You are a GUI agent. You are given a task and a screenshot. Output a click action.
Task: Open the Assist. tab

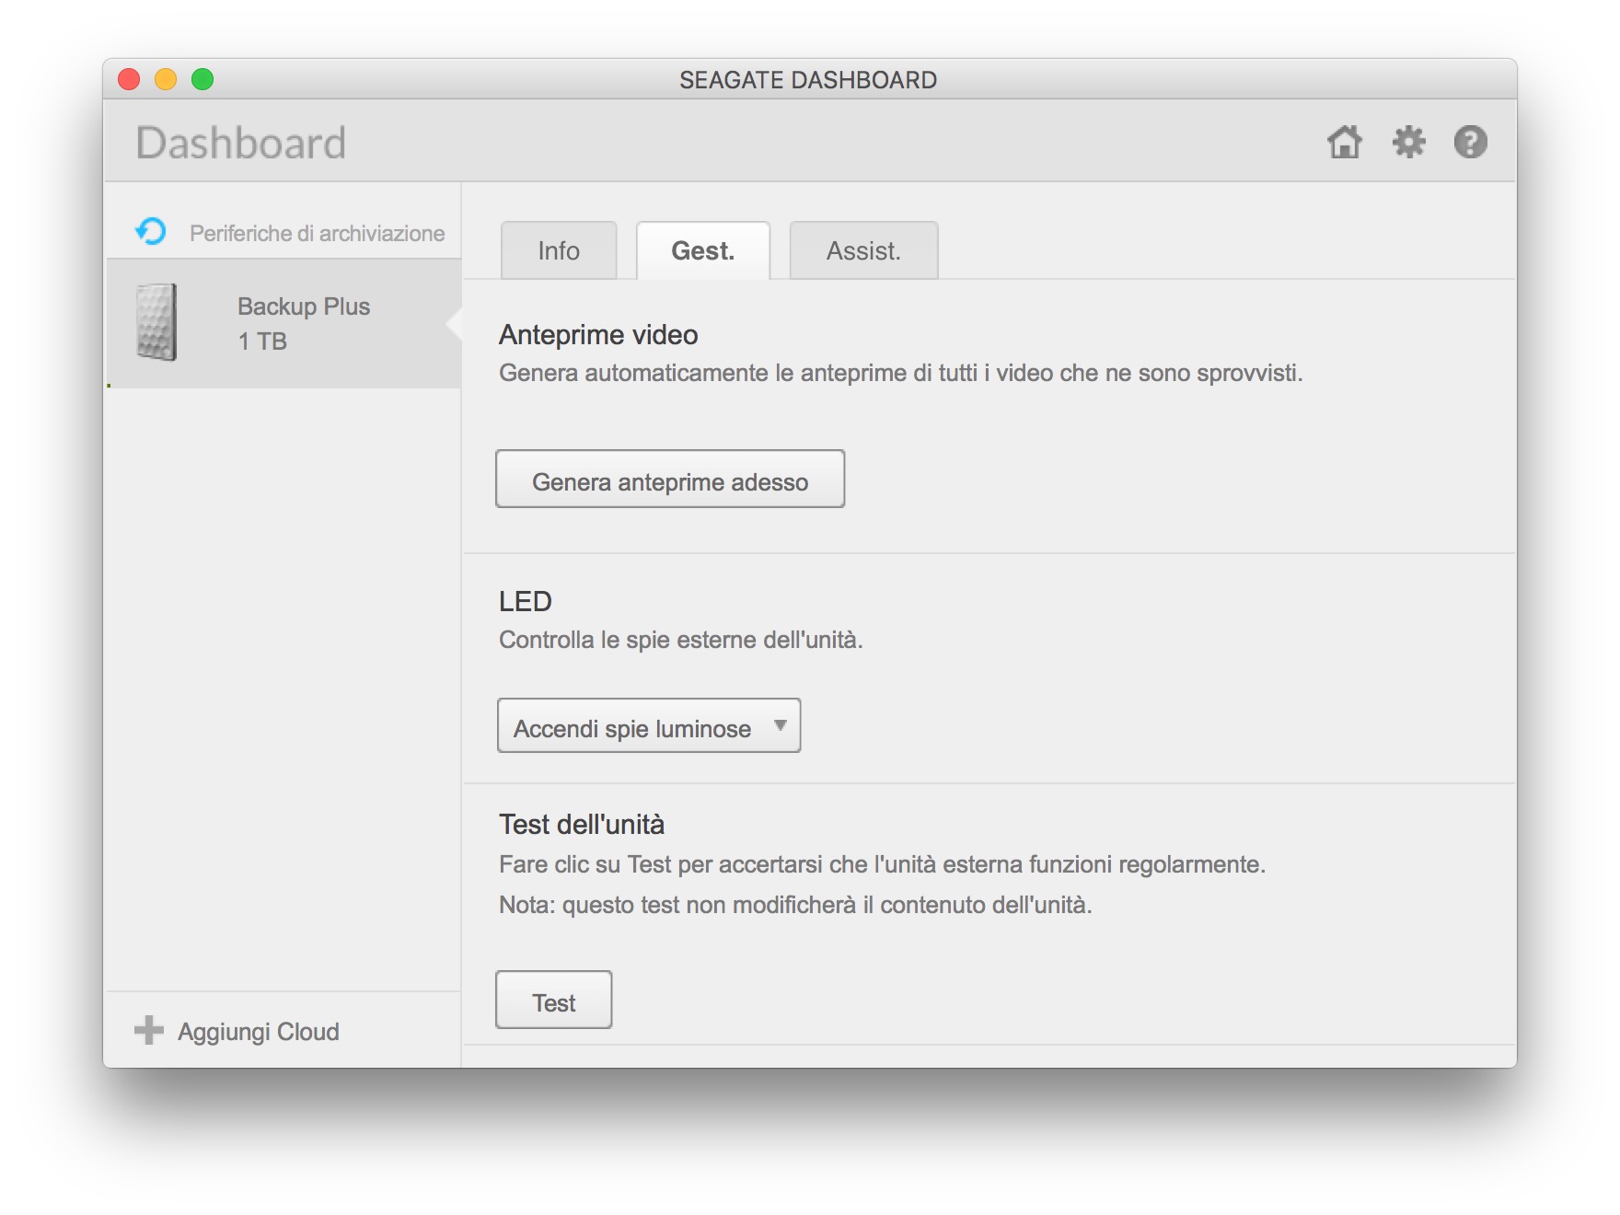863,251
